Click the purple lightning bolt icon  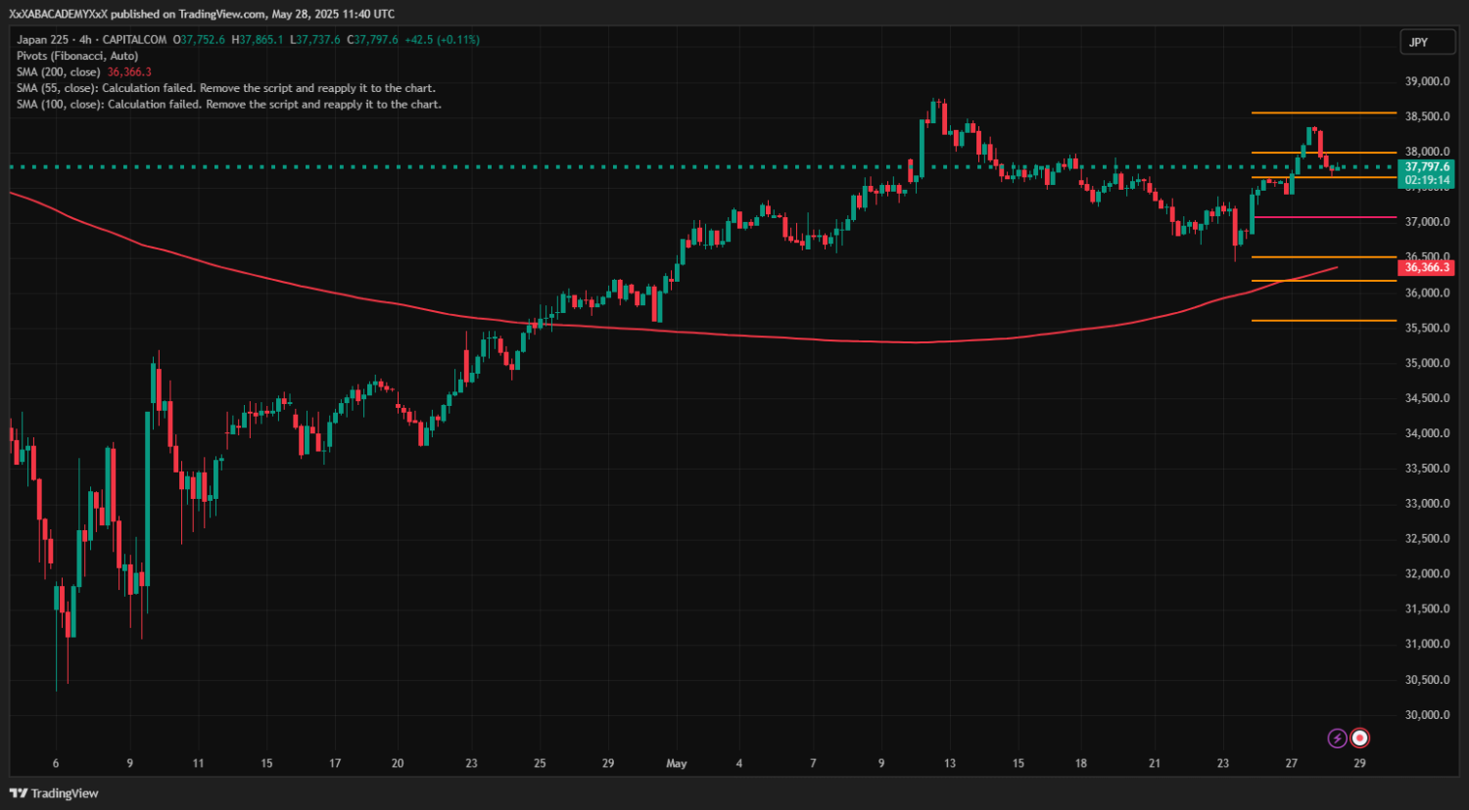click(1337, 738)
